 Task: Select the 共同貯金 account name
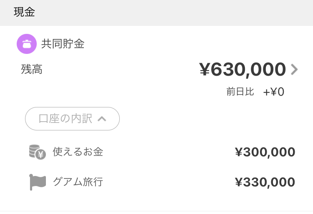click(x=63, y=44)
